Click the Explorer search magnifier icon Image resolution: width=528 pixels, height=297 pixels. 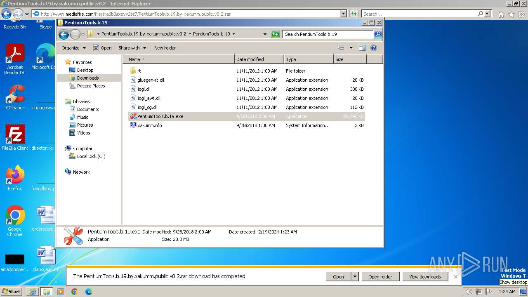[377, 34]
